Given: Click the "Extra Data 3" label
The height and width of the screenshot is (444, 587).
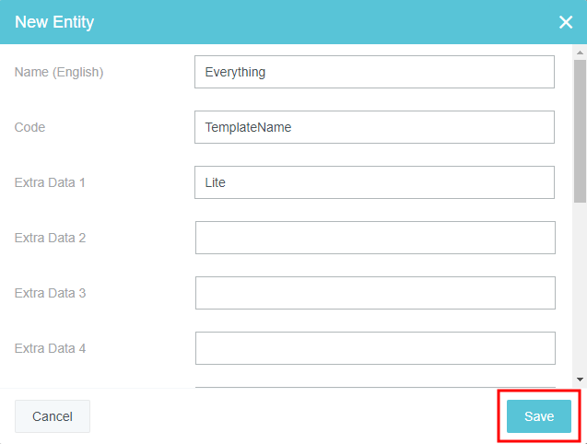Looking at the screenshot, I should [50, 293].
